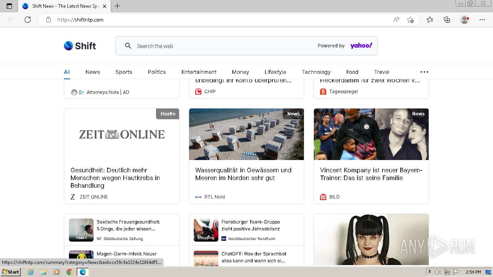Click the Shopping thumbnail of Flensburger article
The width and height of the screenshot is (493, 277).
[206, 230]
